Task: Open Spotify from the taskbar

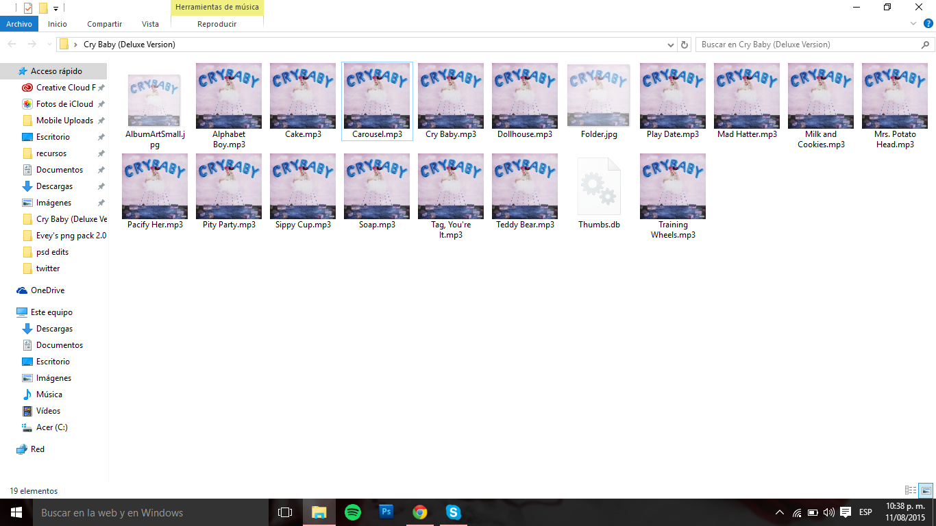Action: click(353, 512)
